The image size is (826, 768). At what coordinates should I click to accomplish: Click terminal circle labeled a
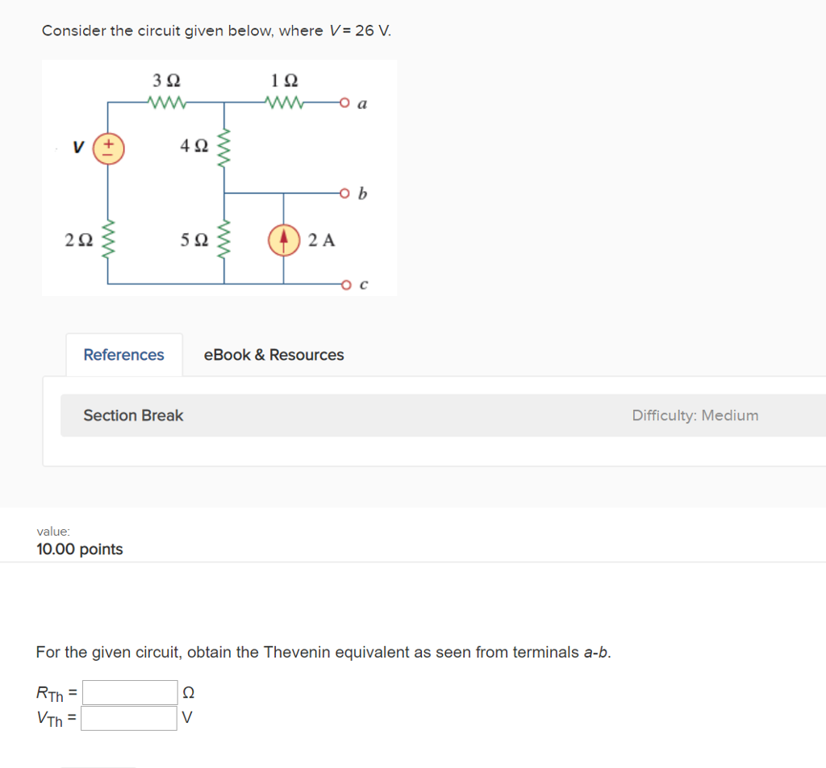pos(344,102)
